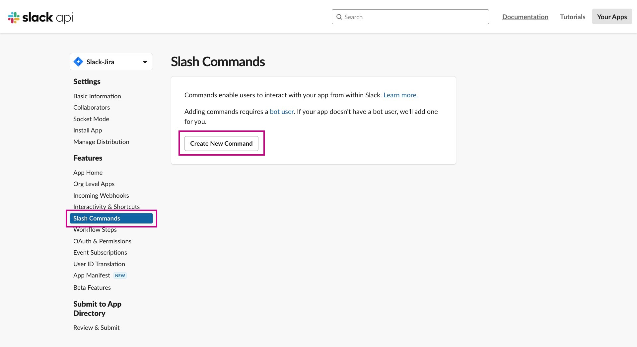
Task: Click Create New Command button
Action: pos(221,143)
